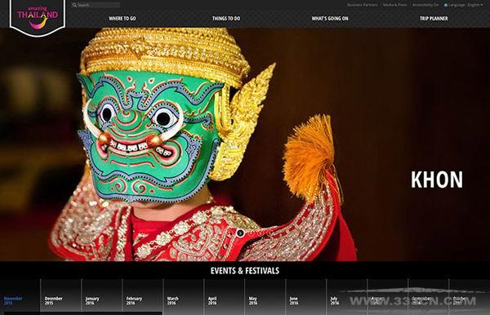Open the Language English dropdown
This screenshot has height=315, width=490.
[463, 5]
